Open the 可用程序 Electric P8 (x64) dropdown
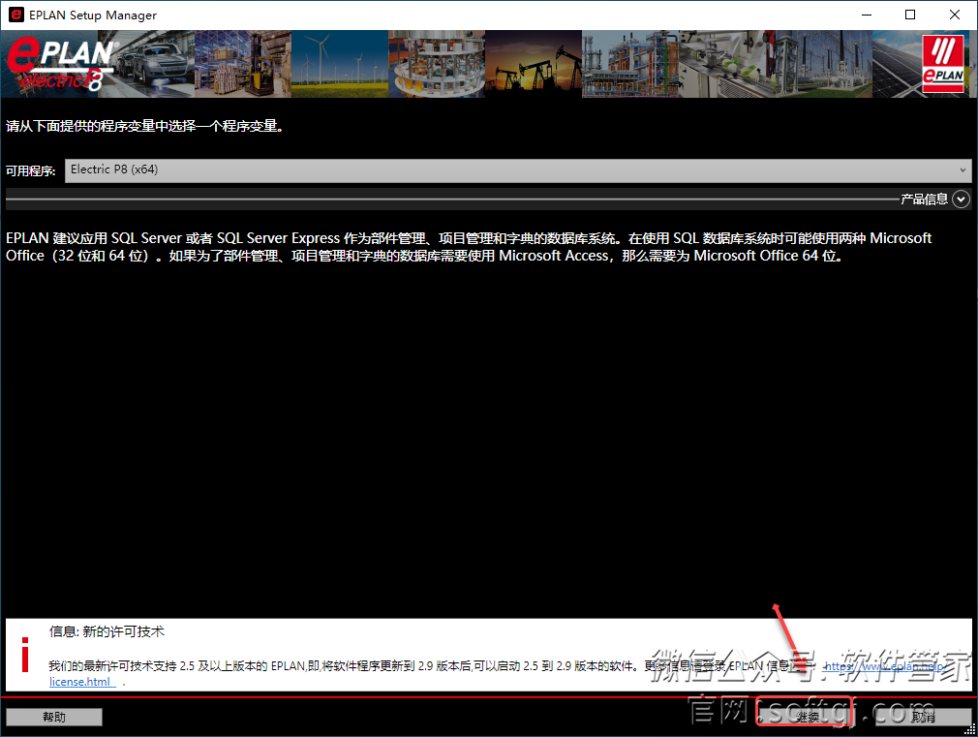The image size is (978, 737). (x=518, y=170)
